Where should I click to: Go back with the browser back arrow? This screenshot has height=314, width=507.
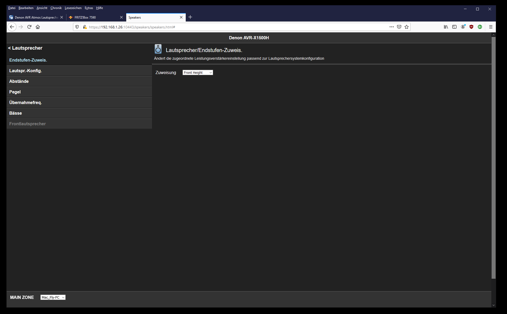(x=12, y=27)
